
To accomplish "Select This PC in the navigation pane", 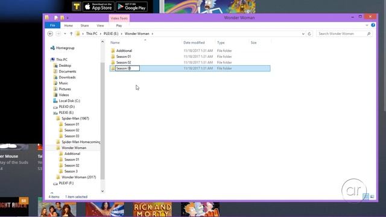I will [x=62, y=60].
